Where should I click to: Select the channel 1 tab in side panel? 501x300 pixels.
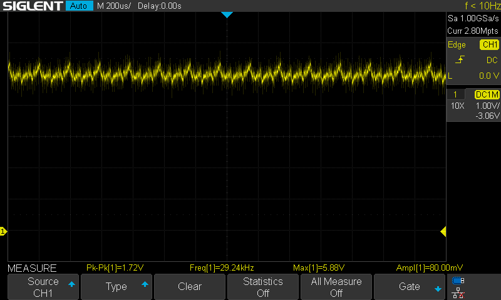point(455,94)
